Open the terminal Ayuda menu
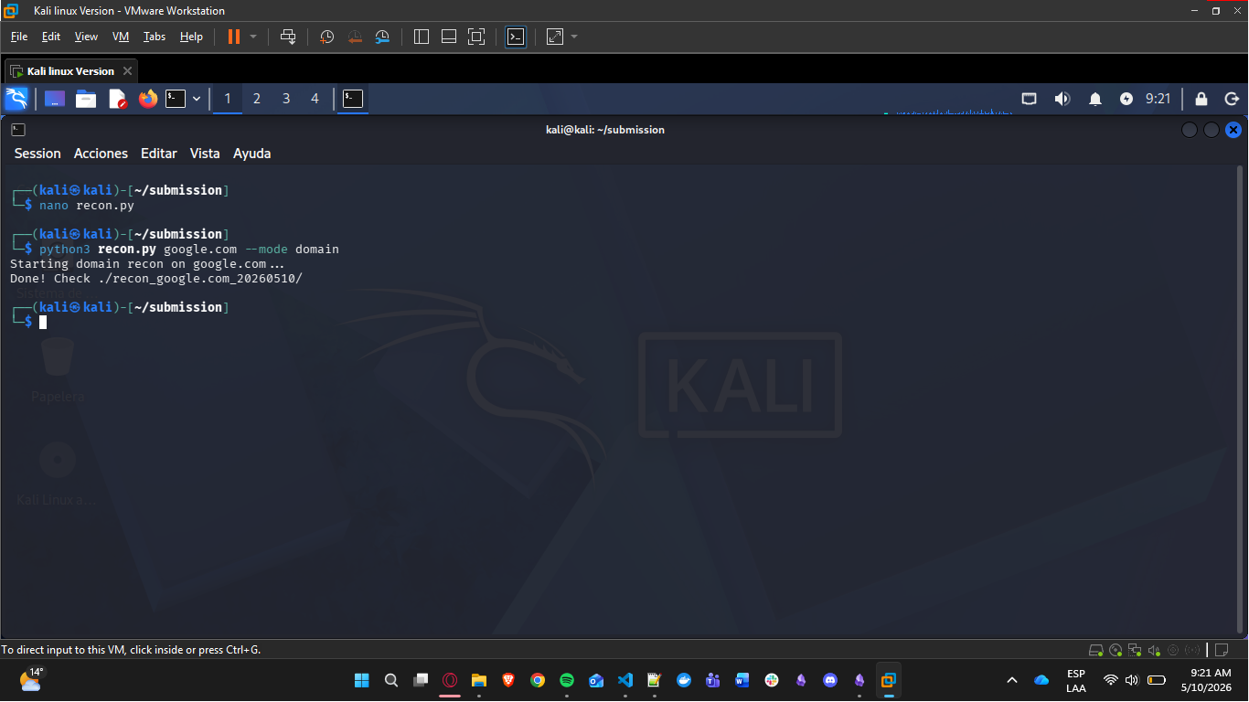The width and height of the screenshot is (1249, 702). [x=251, y=154]
